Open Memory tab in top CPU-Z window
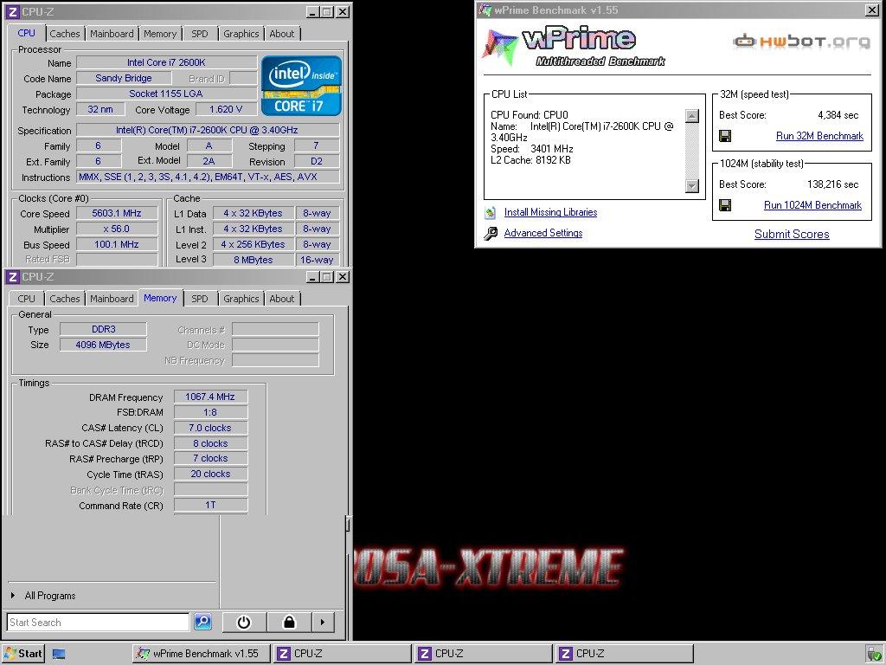 (160, 34)
